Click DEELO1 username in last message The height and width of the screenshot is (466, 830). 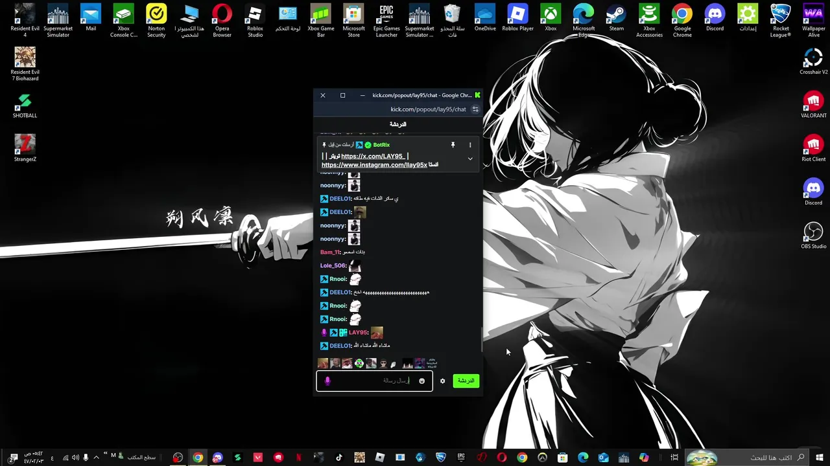coord(340,346)
